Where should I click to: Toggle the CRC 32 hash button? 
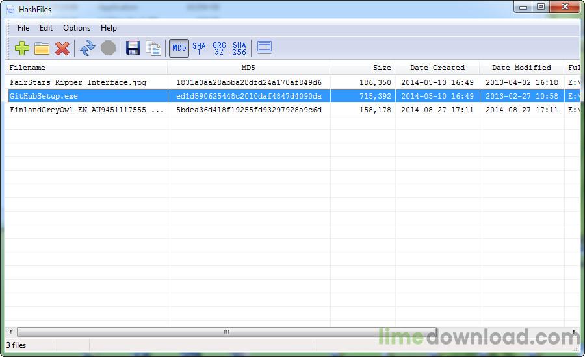[x=220, y=49]
